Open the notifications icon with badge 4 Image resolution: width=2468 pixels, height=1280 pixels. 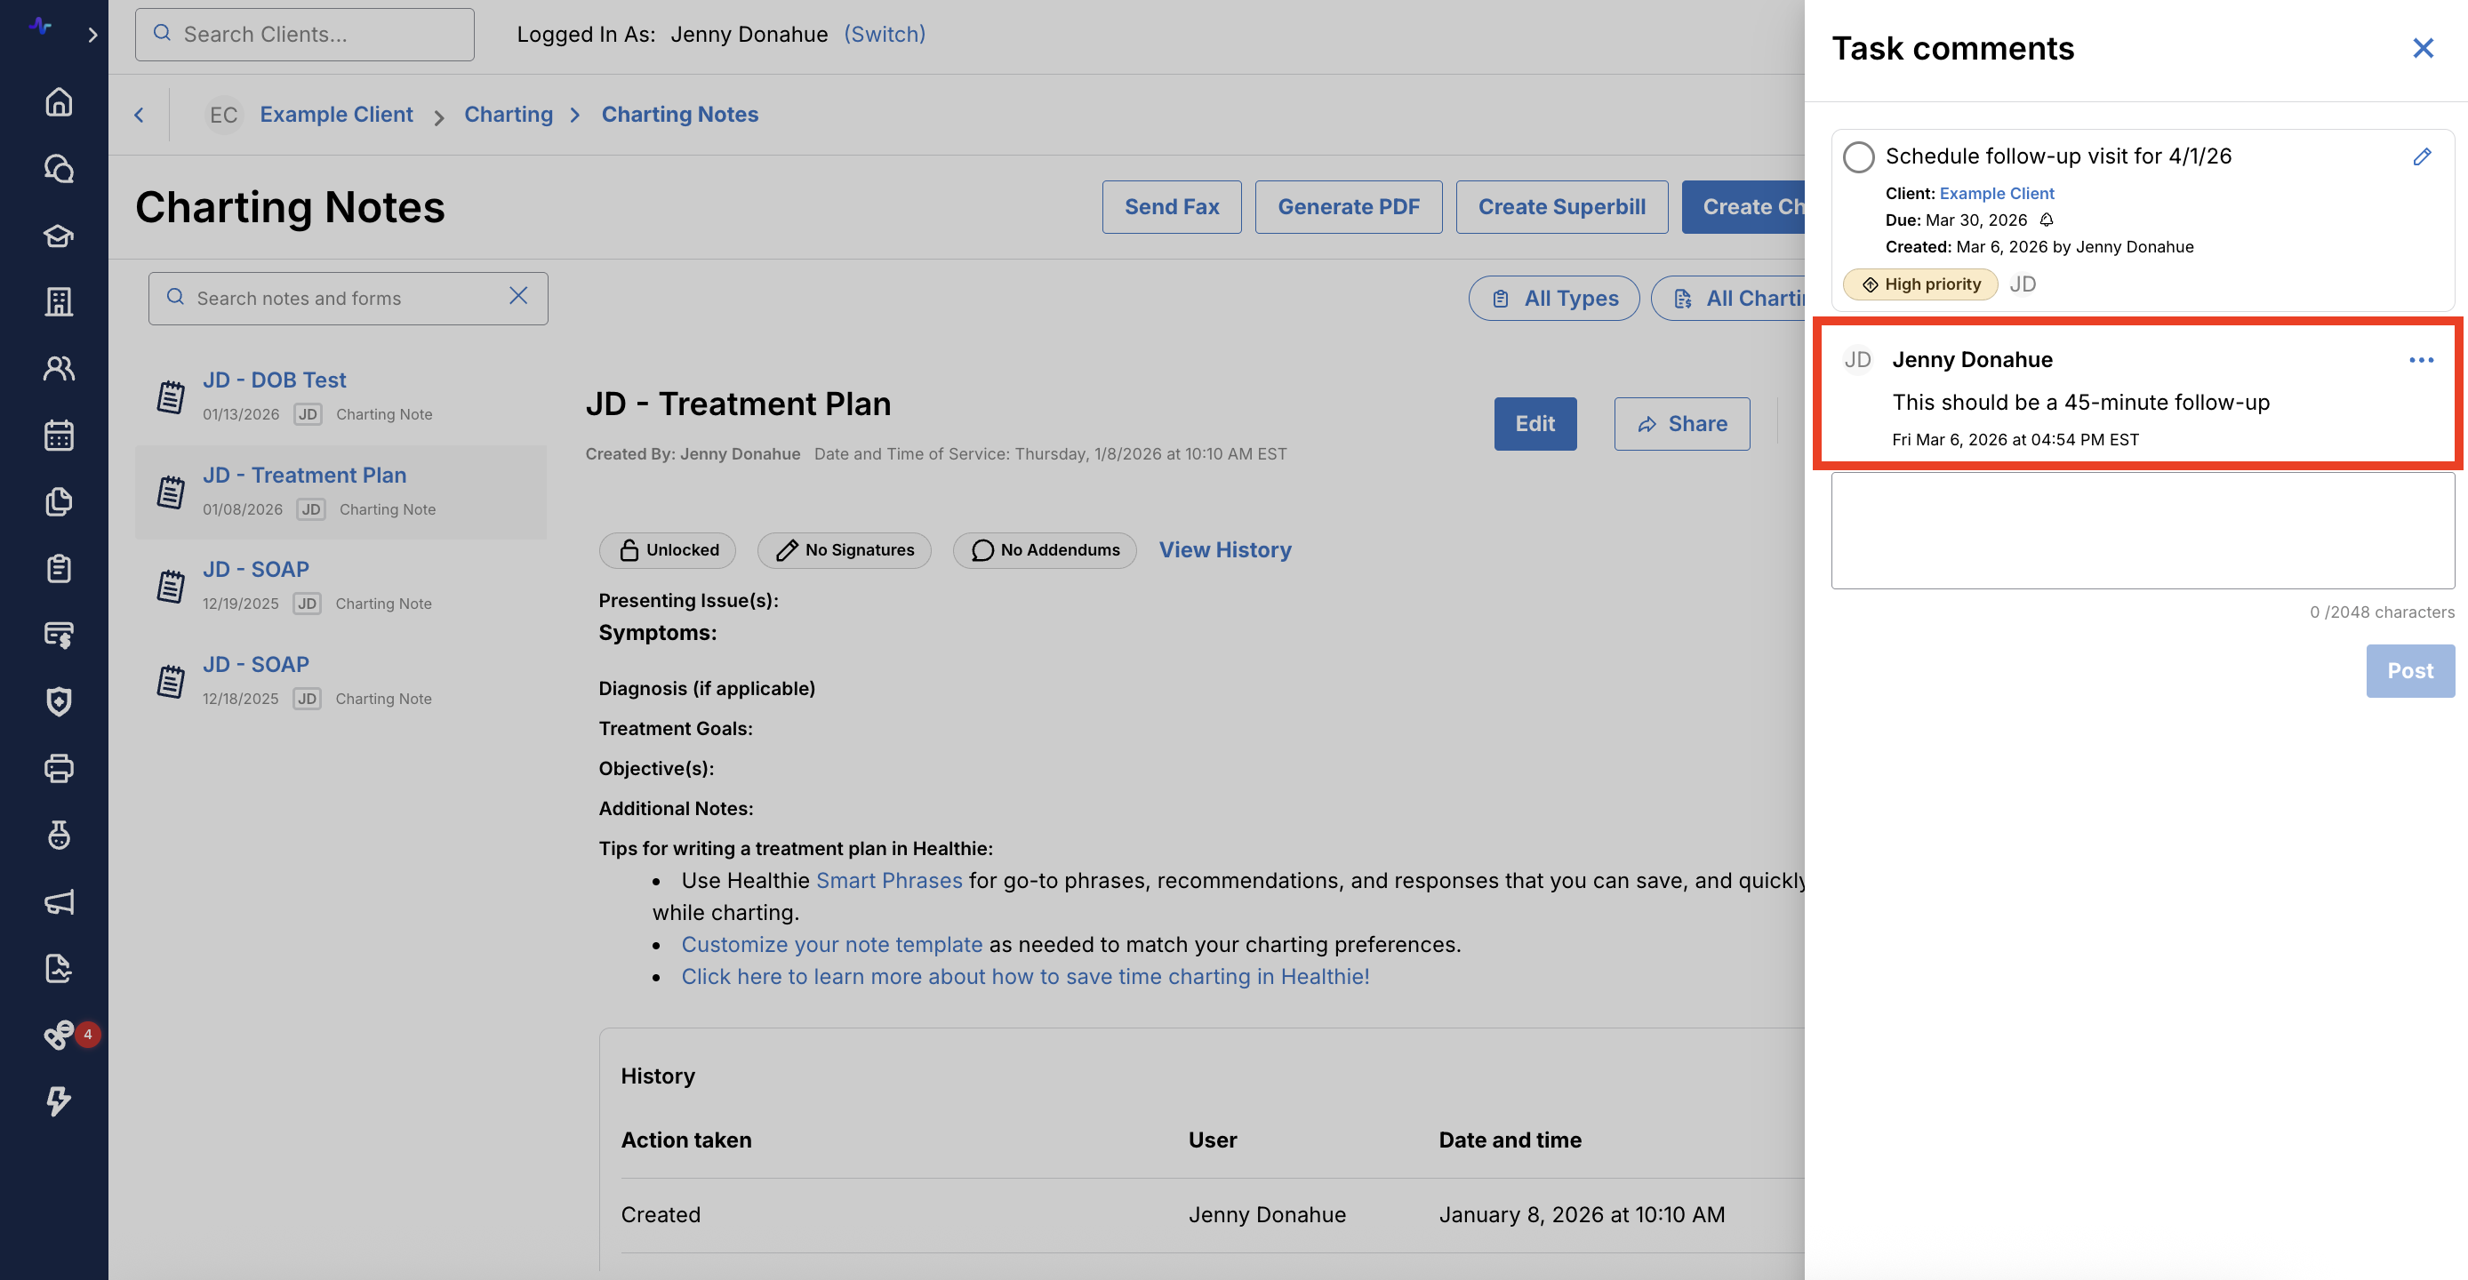point(60,1035)
